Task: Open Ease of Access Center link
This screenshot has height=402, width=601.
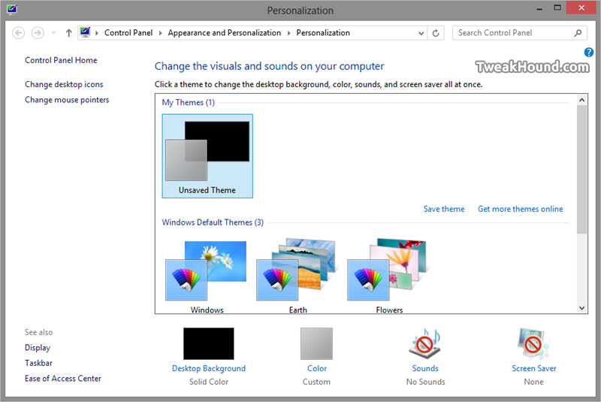Action: 63,378
